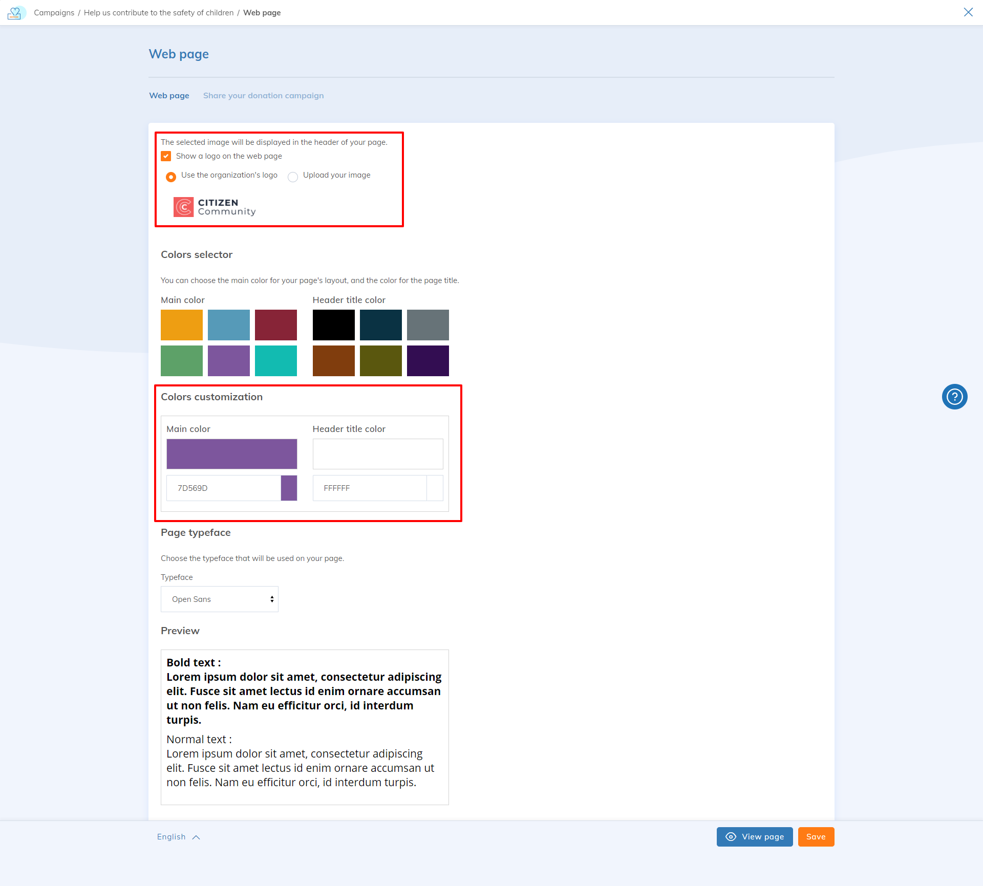Select Use the organization's logo option
Screen dimensions: 983x886
click(171, 177)
